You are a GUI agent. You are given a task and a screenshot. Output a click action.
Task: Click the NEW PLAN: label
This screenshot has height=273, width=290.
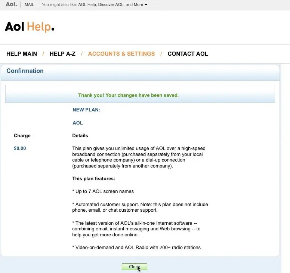[86, 110]
